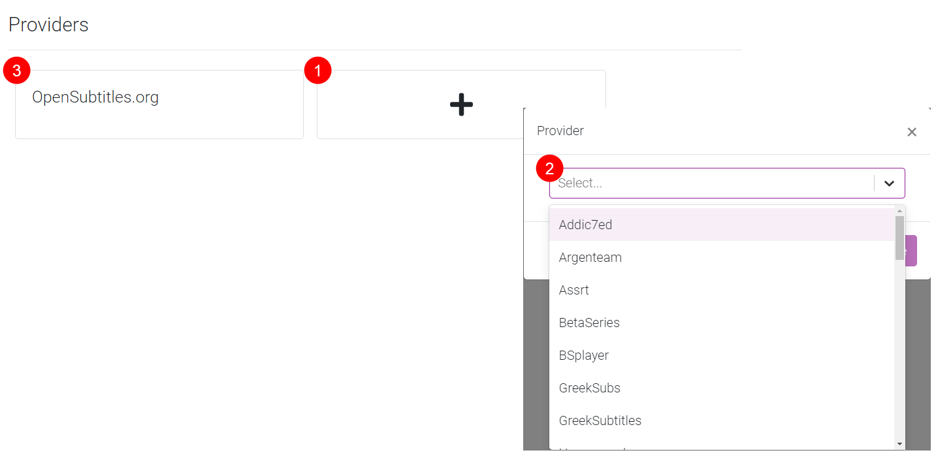Select BetaSeries from the list
936x459 pixels.
coord(589,323)
